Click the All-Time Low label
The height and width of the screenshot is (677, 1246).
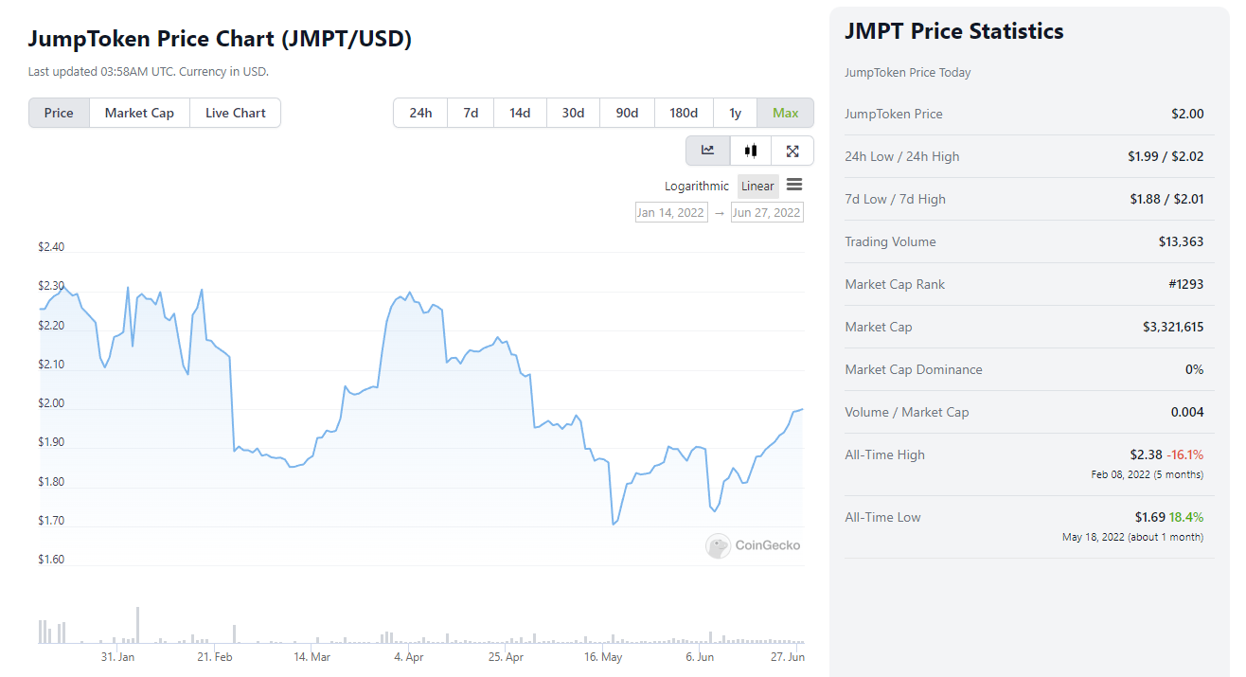[882, 517]
